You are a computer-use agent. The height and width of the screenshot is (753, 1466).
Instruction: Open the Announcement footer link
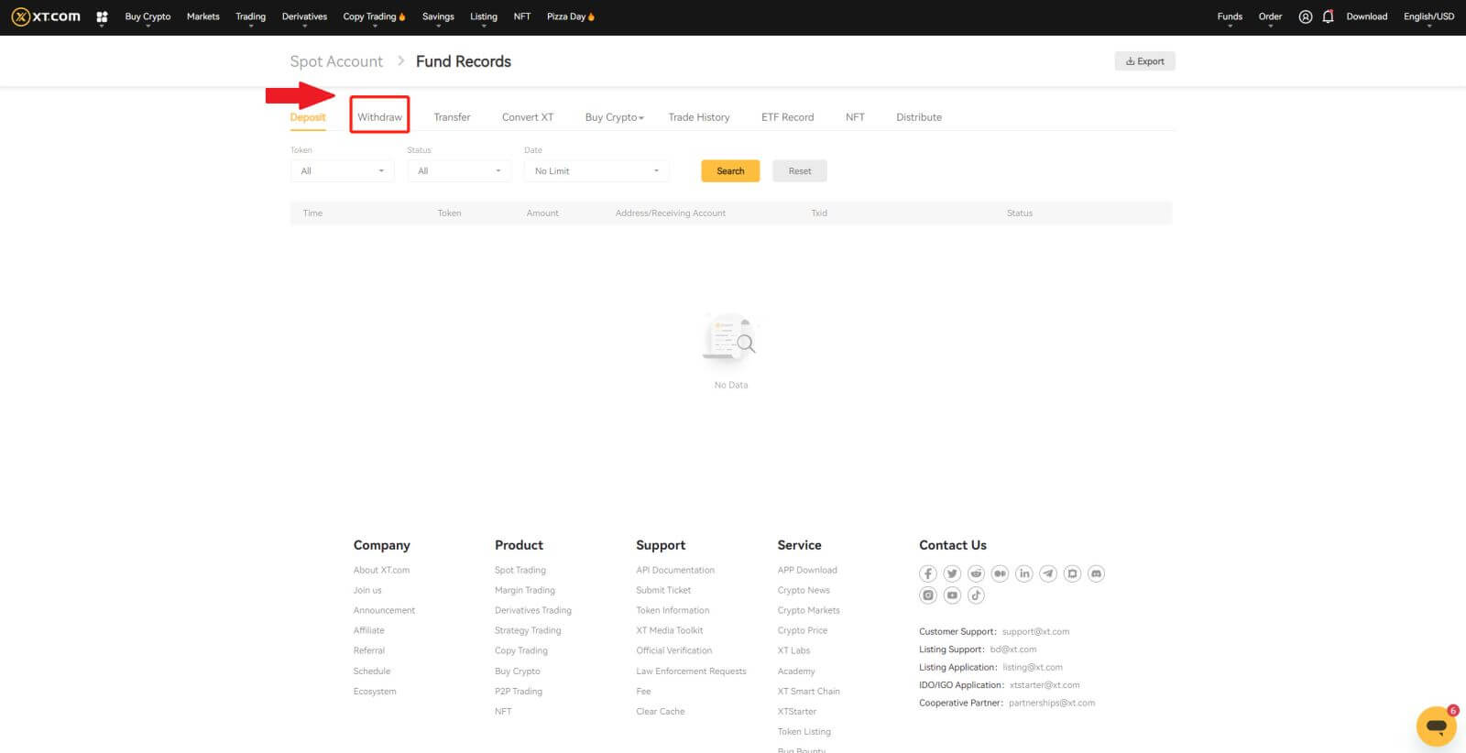pyautogui.click(x=384, y=610)
